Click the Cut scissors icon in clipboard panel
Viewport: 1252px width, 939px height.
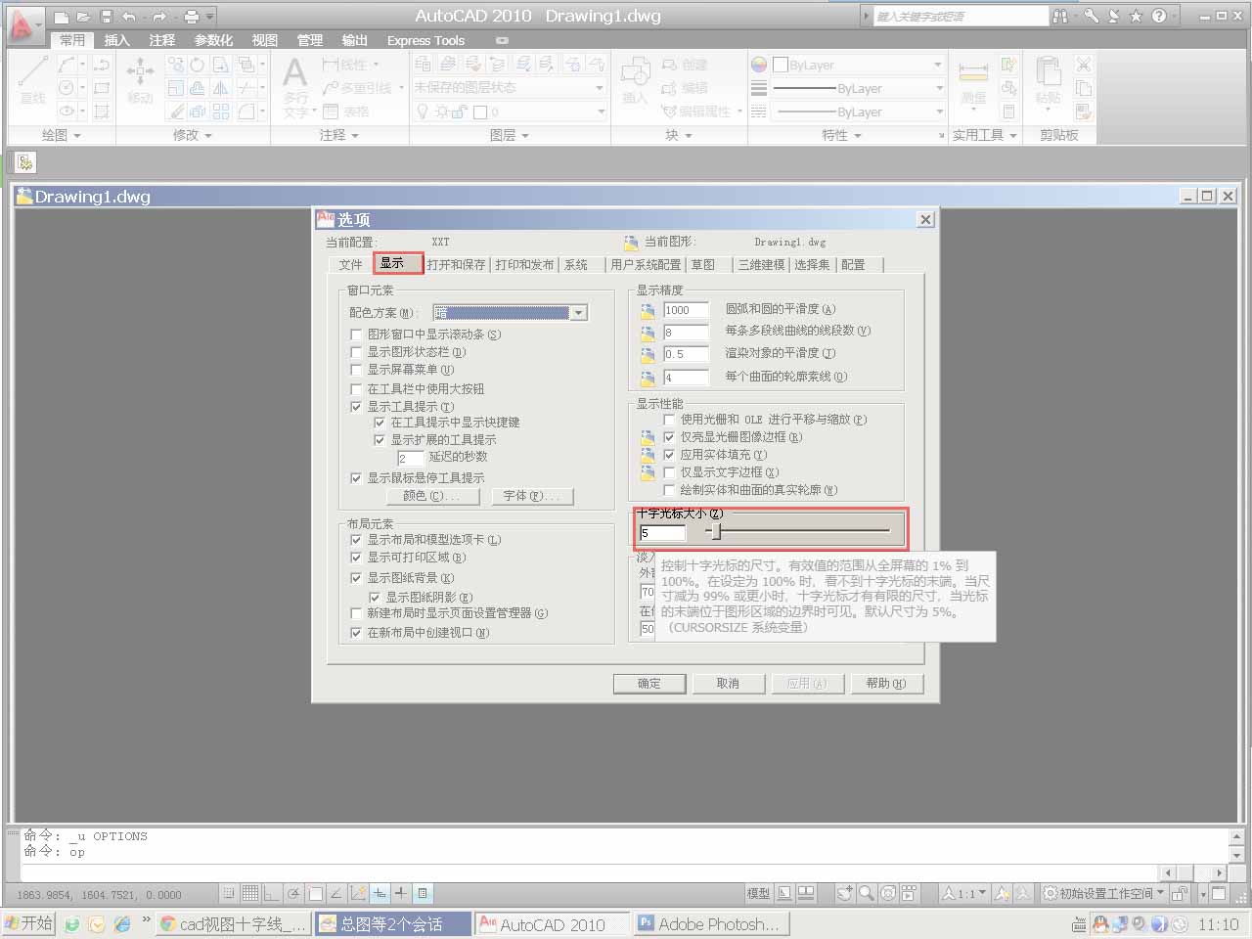(1084, 65)
